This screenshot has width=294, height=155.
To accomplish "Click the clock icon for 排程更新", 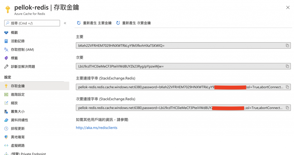I will (6, 129).
